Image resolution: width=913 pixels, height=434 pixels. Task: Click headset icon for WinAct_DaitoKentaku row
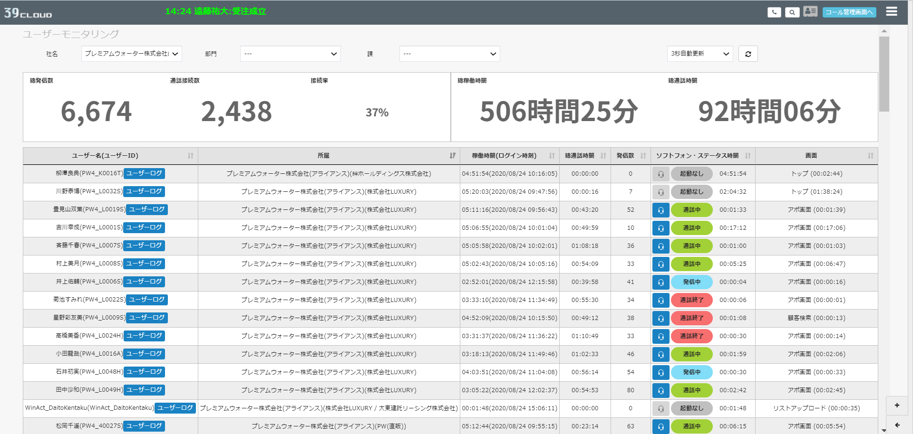(x=661, y=408)
